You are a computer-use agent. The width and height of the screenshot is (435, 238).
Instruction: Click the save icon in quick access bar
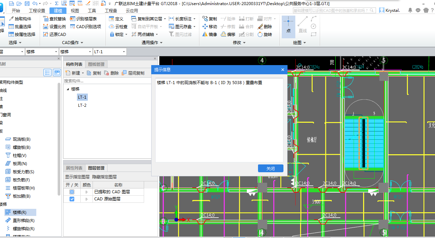tap(27, 3)
